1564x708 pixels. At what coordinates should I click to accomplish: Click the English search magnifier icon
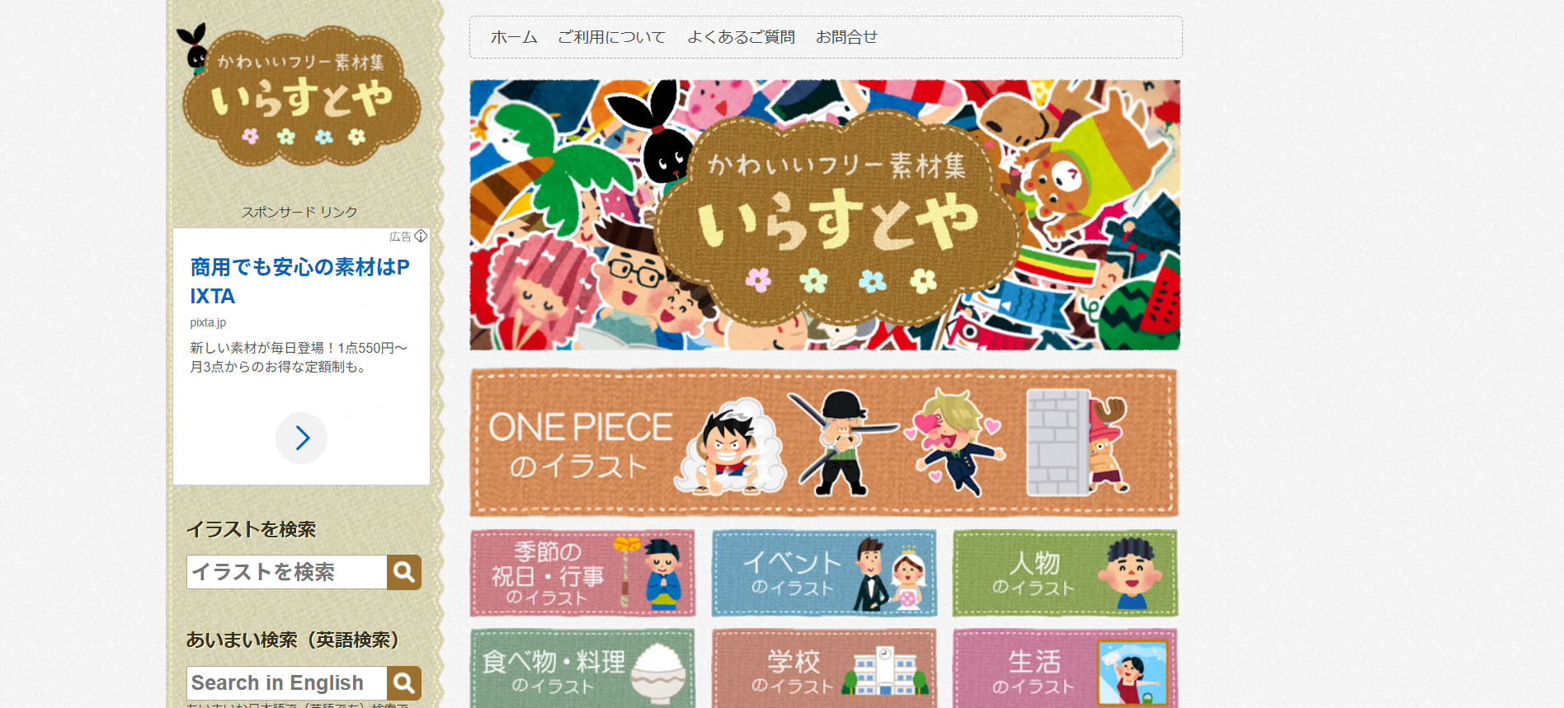pos(404,683)
